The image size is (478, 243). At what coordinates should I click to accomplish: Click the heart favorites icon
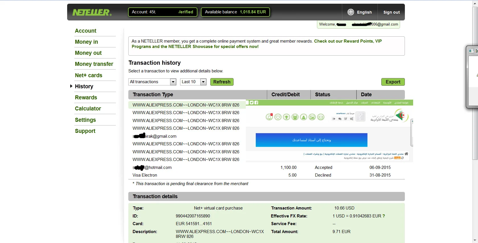[278, 117]
